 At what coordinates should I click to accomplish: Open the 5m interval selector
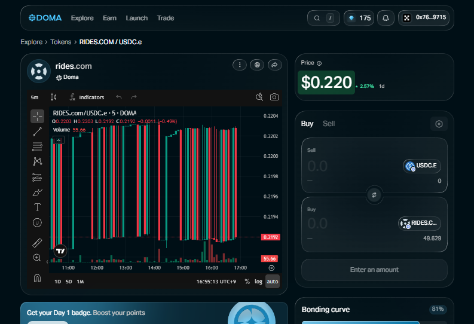tap(35, 97)
